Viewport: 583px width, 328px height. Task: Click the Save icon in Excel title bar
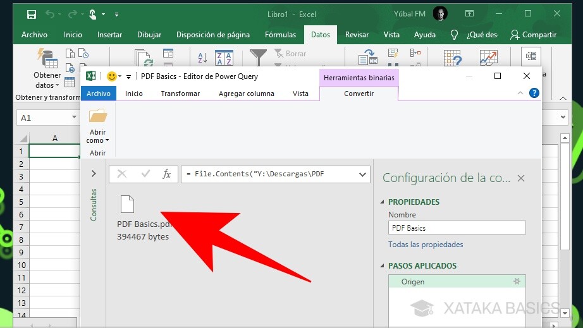click(x=32, y=15)
